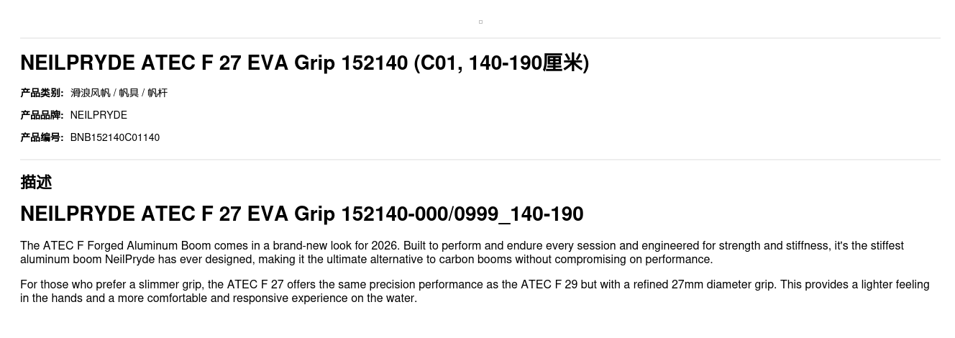This screenshot has height=338, width=955.
Task: Click the 产品编号 label
Action: tap(42, 137)
